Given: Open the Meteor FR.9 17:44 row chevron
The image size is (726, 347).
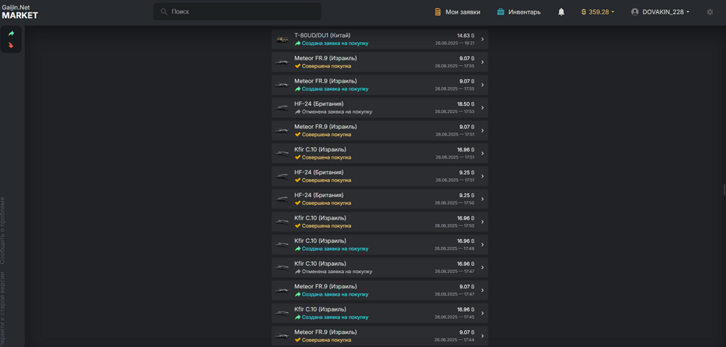Looking at the screenshot, I should click(x=482, y=336).
